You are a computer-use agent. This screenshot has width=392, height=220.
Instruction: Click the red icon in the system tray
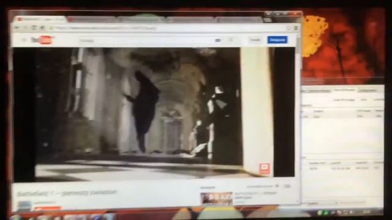[339, 213]
